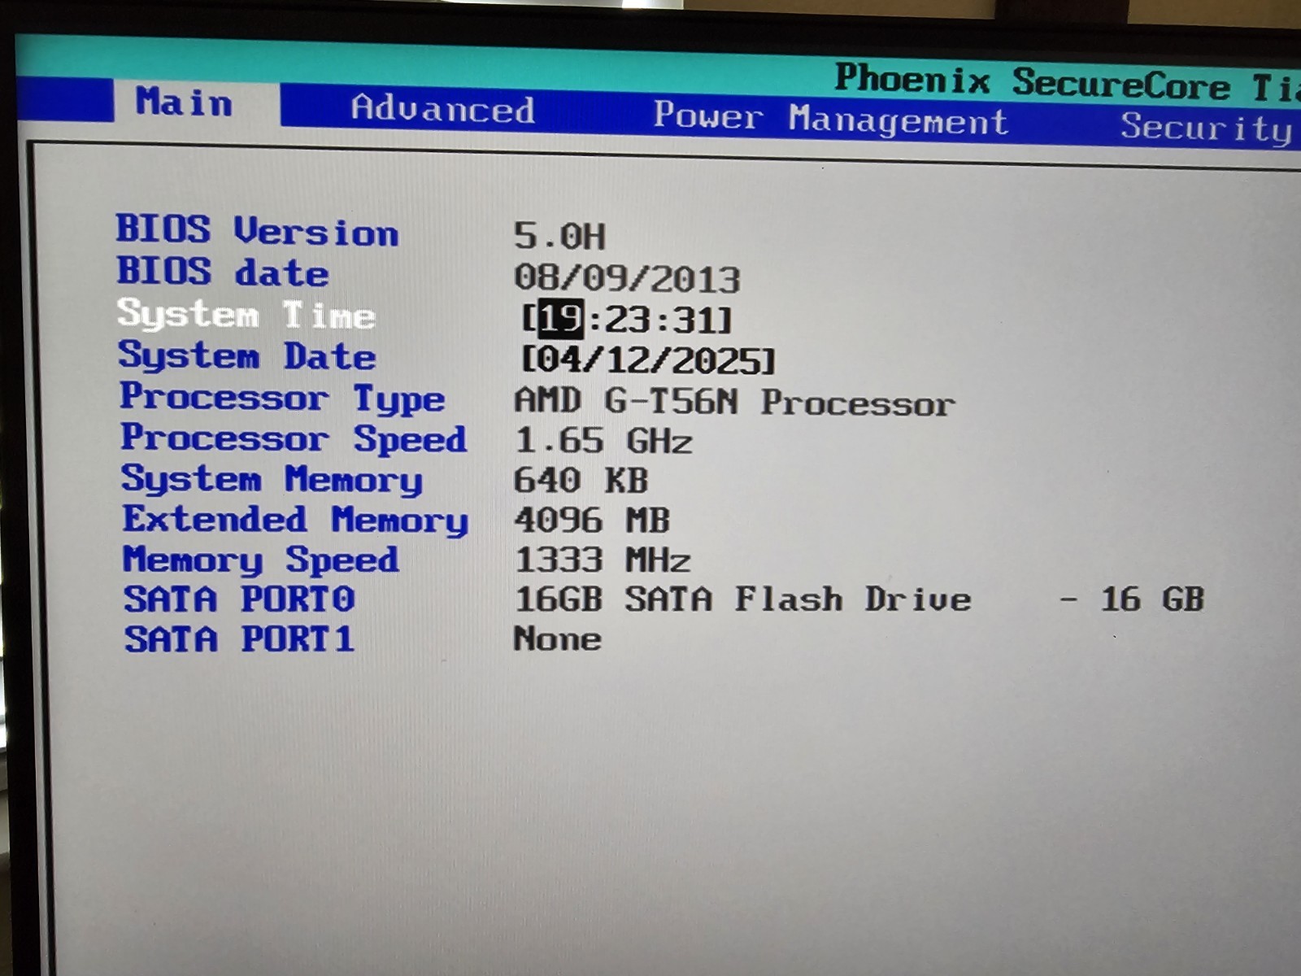The image size is (1301, 976).
Task: Select the System Date label
Action: (247, 356)
